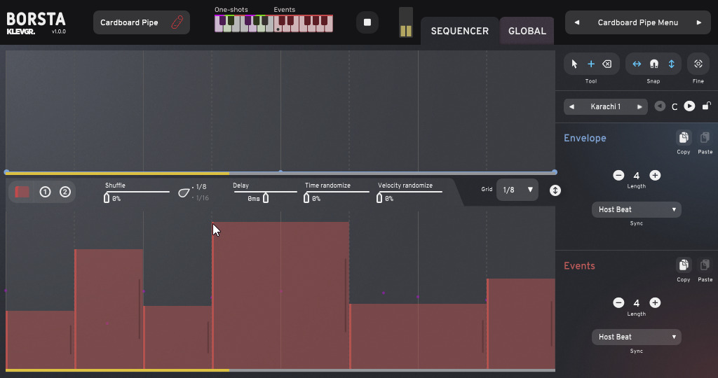Open Events Host Beat sync dropdown
Image resolution: width=718 pixels, height=378 pixels.
(636, 337)
